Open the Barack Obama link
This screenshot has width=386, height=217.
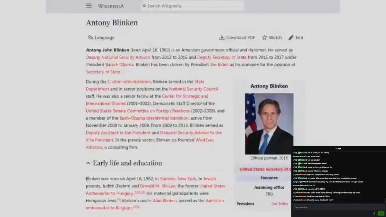pos(119,64)
